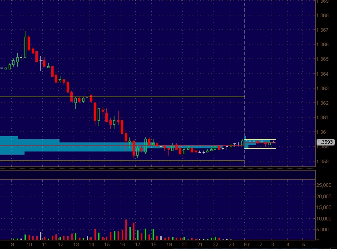Click the hour 4 time axis label
The image size is (337, 249).
[x=288, y=244]
